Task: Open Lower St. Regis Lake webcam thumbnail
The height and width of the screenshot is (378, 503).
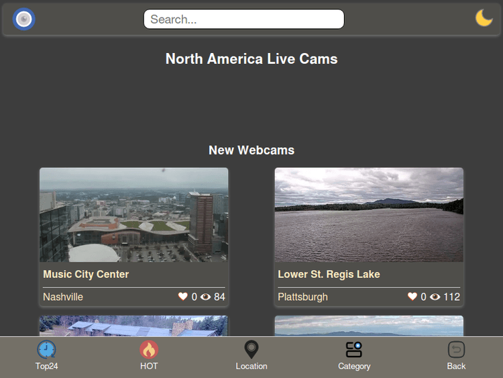Action: tap(369, 215)
